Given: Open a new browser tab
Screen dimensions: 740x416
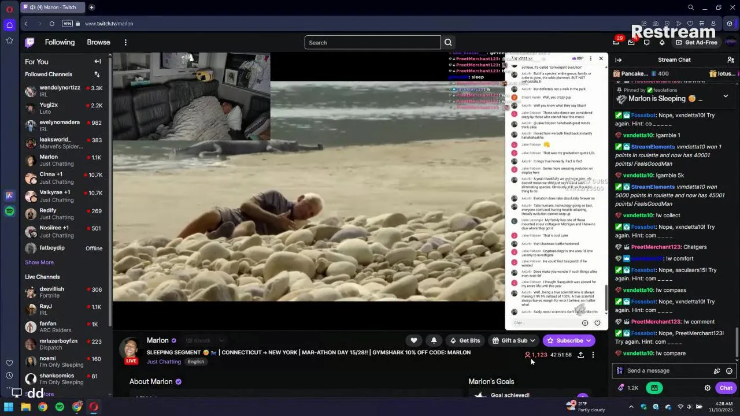Looking at the screenshot, I should (x=91, y=7).
